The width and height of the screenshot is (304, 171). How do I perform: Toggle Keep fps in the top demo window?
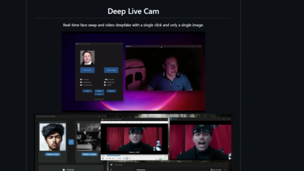[81, 79]
